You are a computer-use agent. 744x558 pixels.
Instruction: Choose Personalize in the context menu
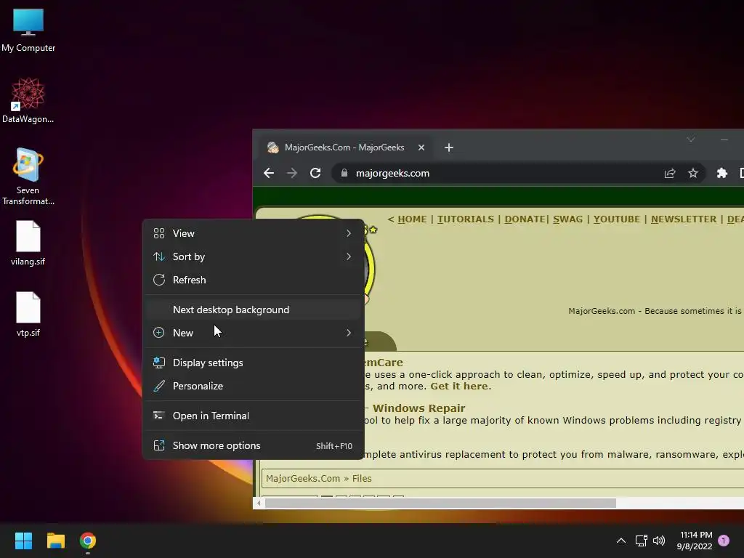coord(253,386)
